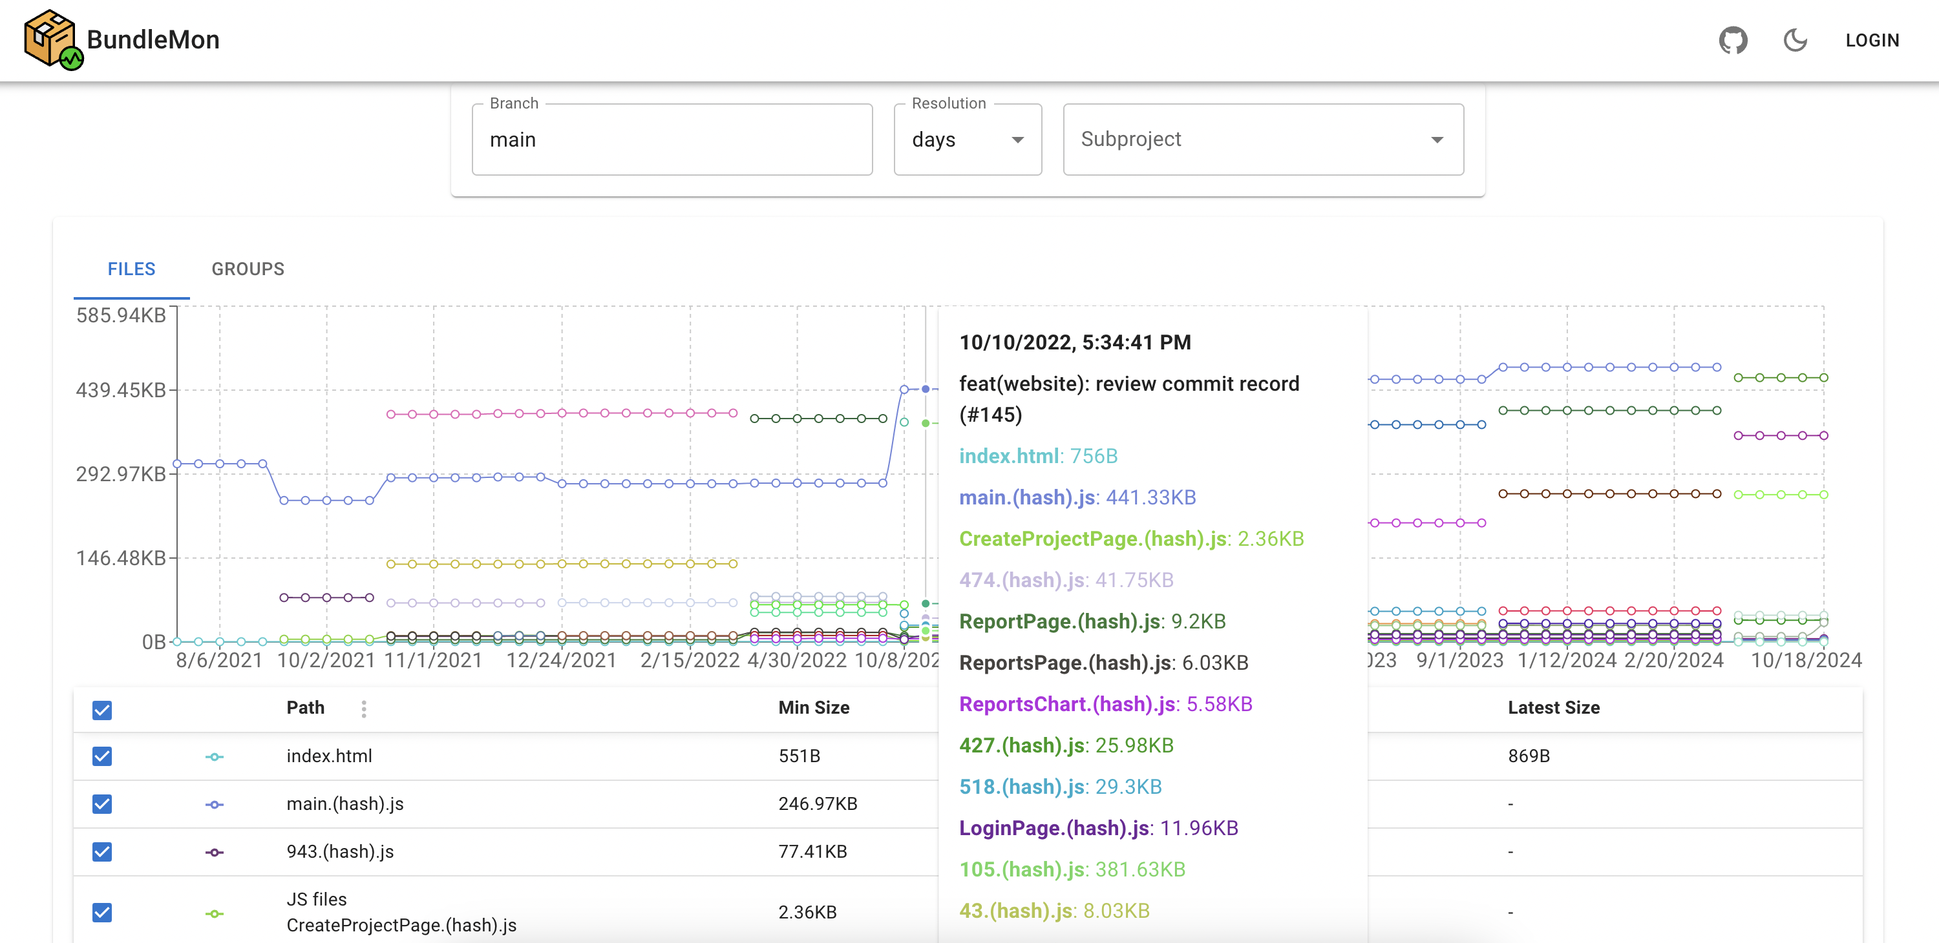Screen dimensions: 1939x943
Task: Open Path column three-dot menu
Action: tap(363, 709)
